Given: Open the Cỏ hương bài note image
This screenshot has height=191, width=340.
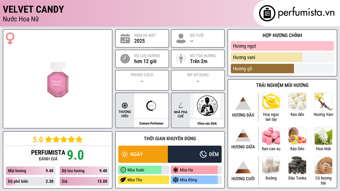Looking at the screenshot, I should [323, 165].
